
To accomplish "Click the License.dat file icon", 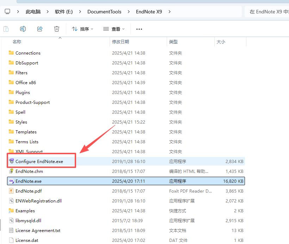I will click(11, 240).
